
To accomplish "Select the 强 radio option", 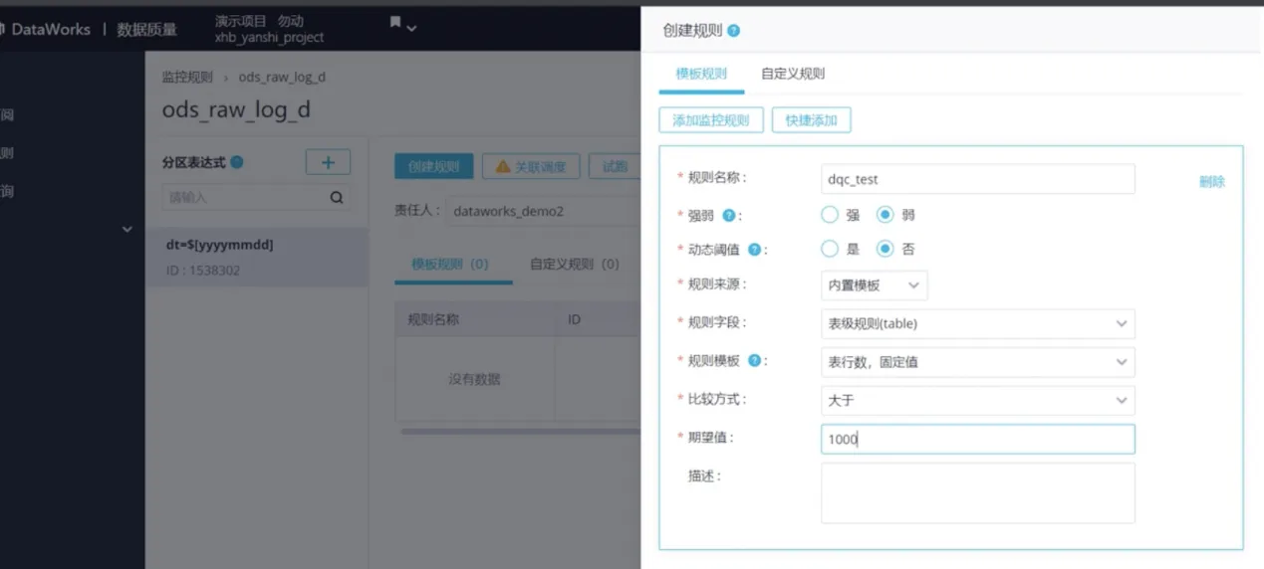I will click(x=830, y=214).
